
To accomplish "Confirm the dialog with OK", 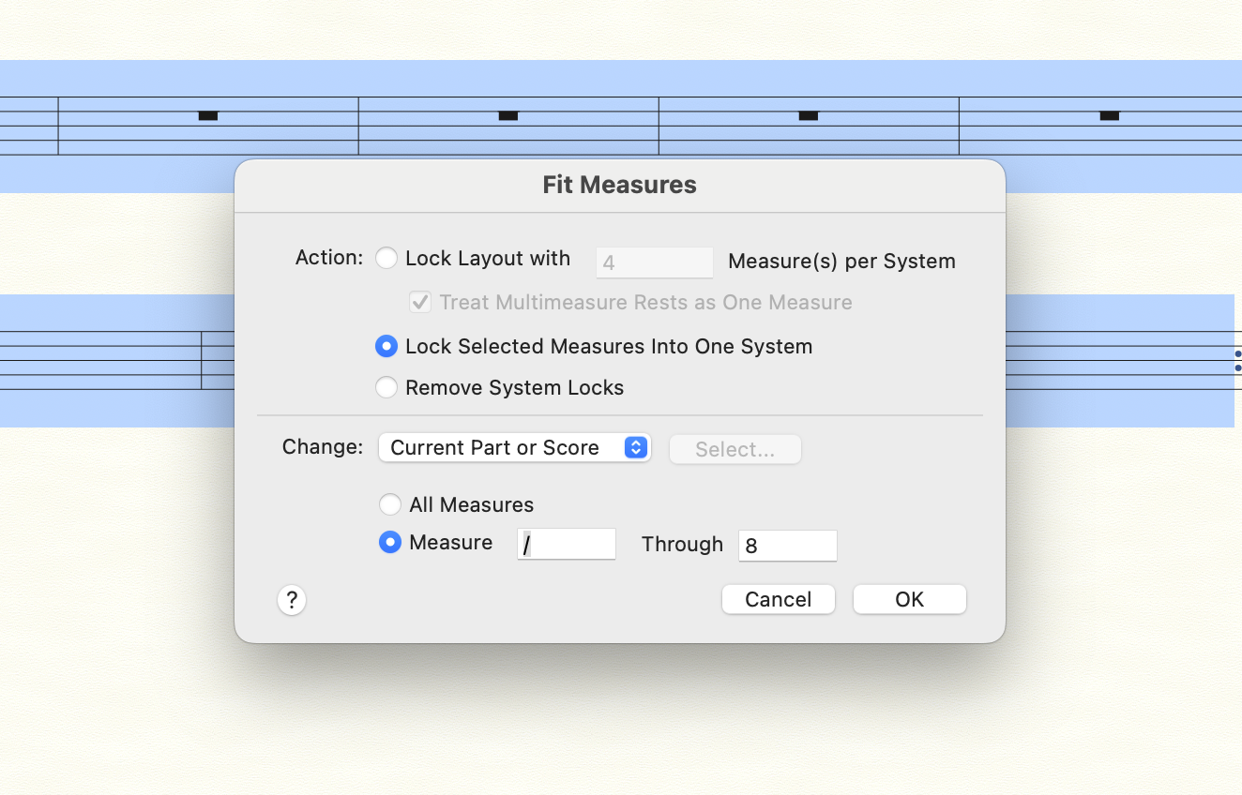I will tap(909, 600).
